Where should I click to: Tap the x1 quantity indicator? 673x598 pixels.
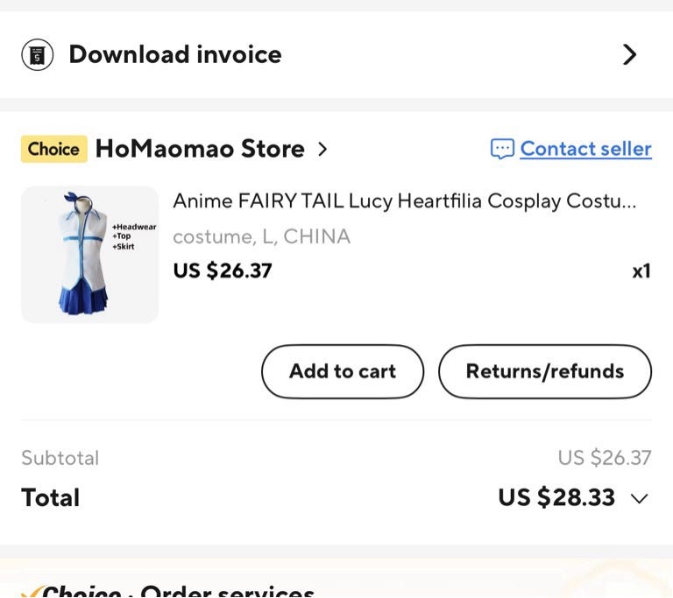coord(641,271)
